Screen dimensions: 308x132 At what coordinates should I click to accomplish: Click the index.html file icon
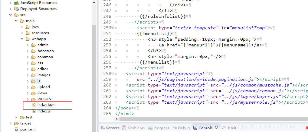coord(34,105)
